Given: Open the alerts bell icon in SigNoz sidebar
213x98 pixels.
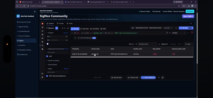Looking at the screenshot, I should 42,31.
